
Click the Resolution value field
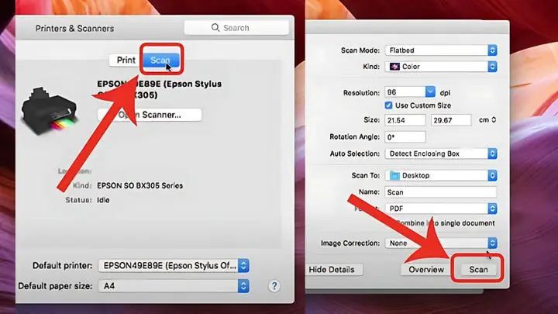405,92
